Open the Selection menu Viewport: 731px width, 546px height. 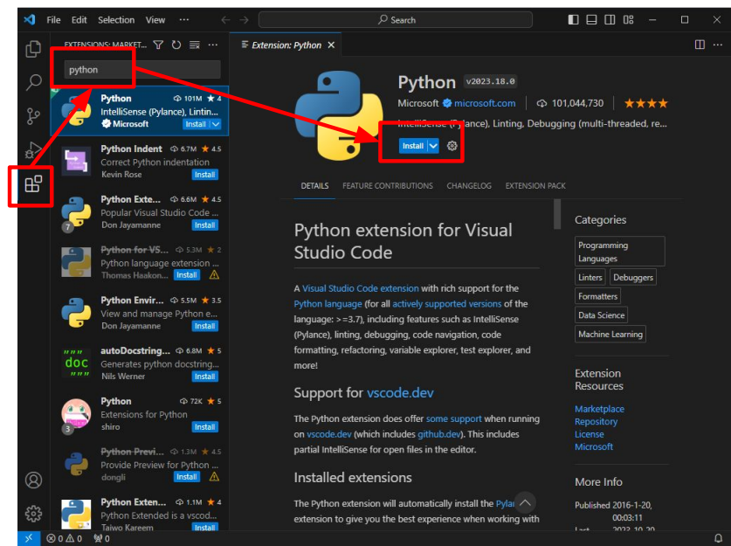pyautogui.click(x=116, y=20)
